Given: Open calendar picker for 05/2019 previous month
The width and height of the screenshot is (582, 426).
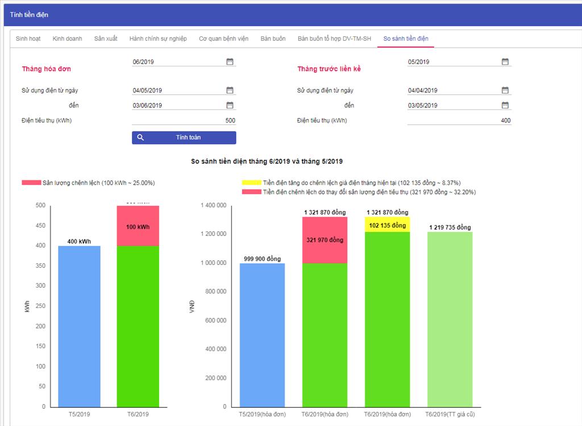Looking at the screenshot, I should (505, 62).
